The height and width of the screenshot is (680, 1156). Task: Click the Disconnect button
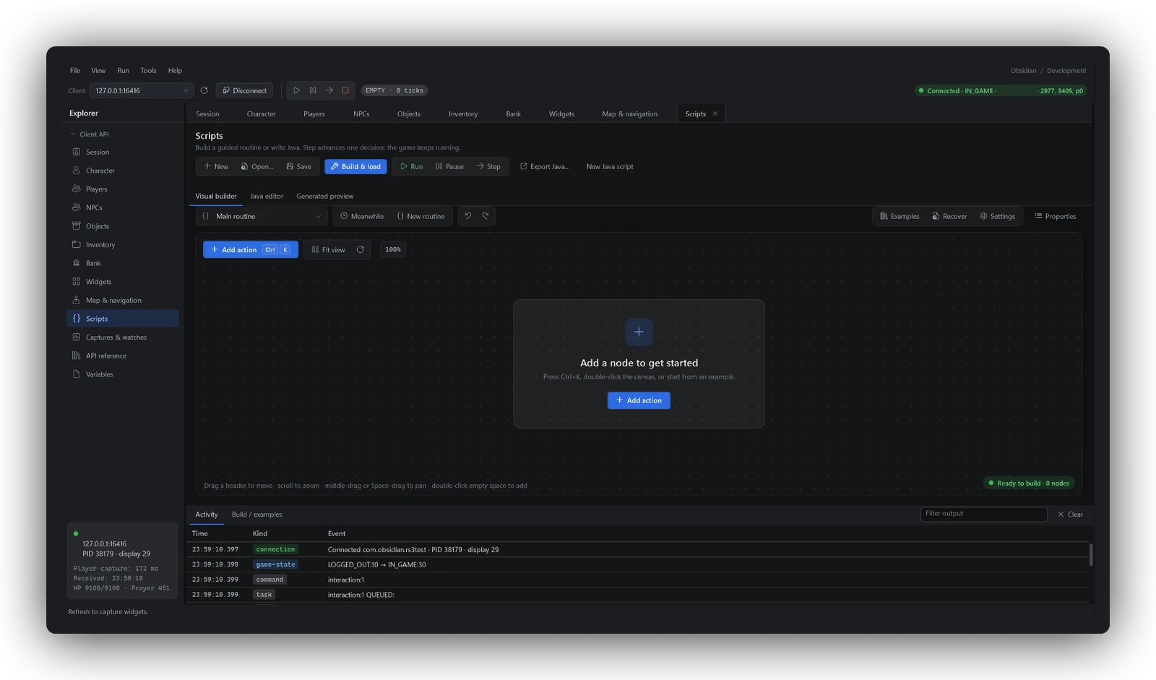pyautogui.click(x=244, y=90)
